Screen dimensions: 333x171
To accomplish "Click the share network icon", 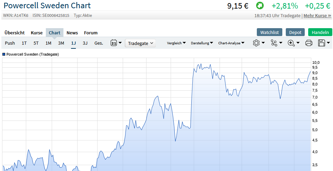I will [274, 43].
